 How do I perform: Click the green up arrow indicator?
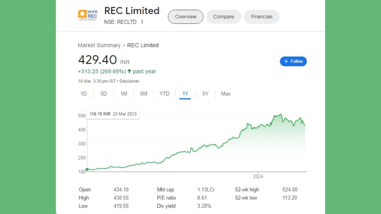129,71
